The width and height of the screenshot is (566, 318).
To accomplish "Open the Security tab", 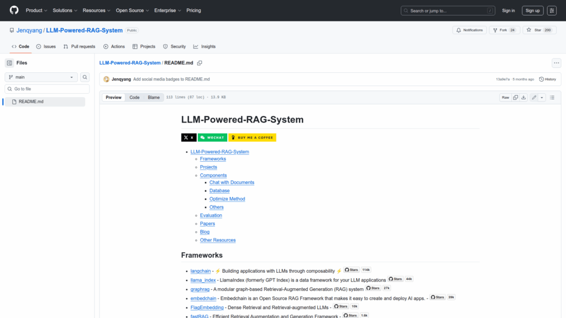I will 174,46.
